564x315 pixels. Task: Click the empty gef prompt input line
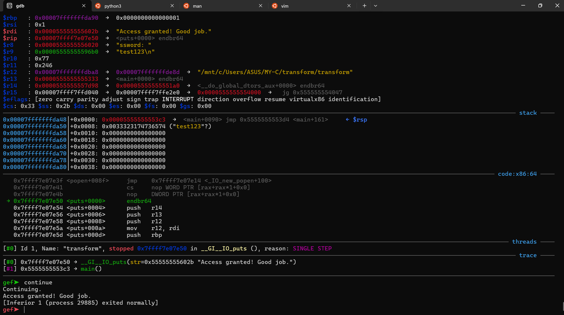[x=13, y=310]
